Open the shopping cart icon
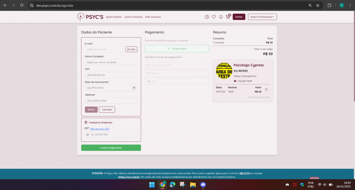 point(227,17)
